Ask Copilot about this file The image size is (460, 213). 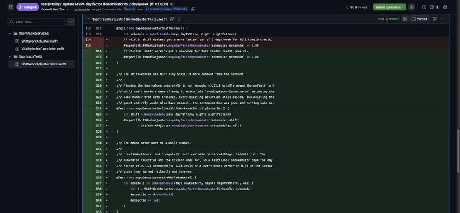[405, 19]
